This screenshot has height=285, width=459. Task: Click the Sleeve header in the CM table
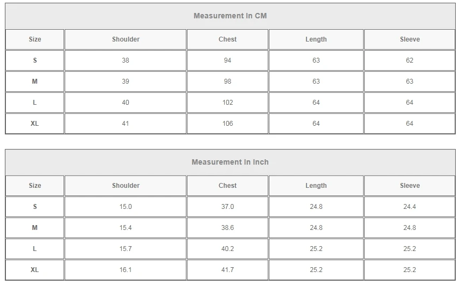point(409,39)
